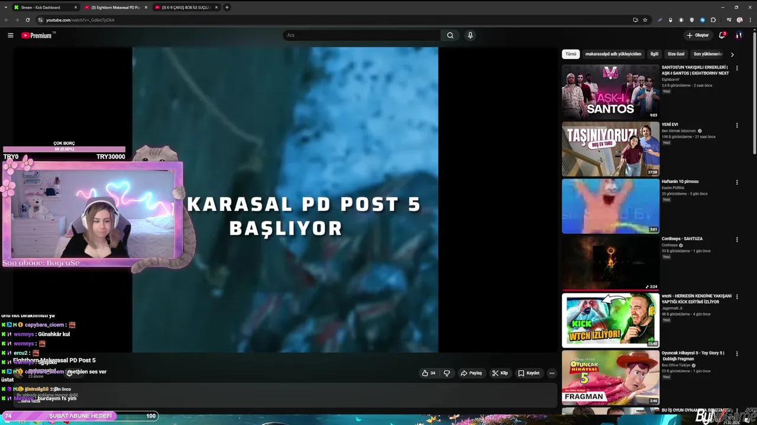Go back using the browser back arrow
The image size is (757, 425).
(6, 20)
